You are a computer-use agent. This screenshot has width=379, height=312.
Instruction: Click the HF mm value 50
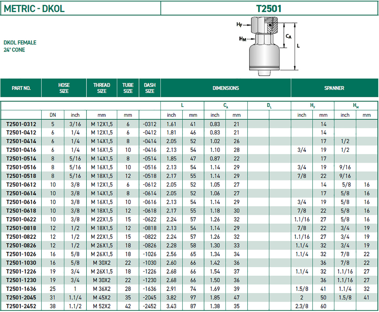(323, 297)
